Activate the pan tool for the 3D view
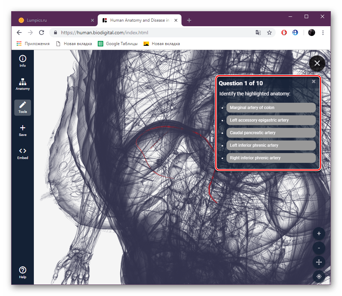The height and width of the screenshot is (296, 342). tap(319, 262)
